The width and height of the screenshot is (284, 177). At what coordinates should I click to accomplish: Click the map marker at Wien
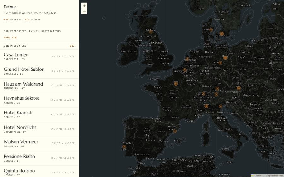coord(239,88)
